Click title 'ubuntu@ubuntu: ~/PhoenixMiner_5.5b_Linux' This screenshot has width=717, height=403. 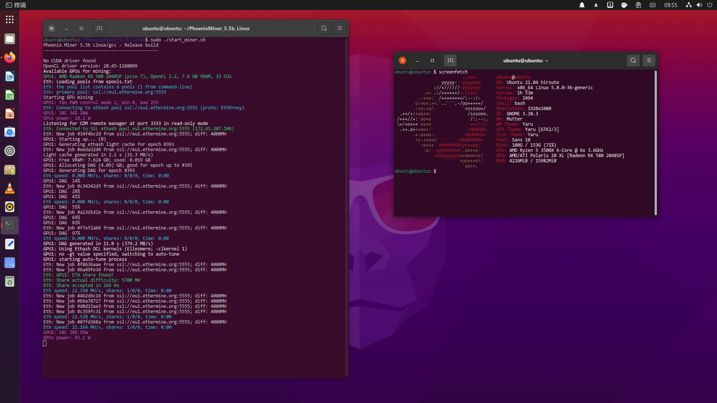point(196,28)
